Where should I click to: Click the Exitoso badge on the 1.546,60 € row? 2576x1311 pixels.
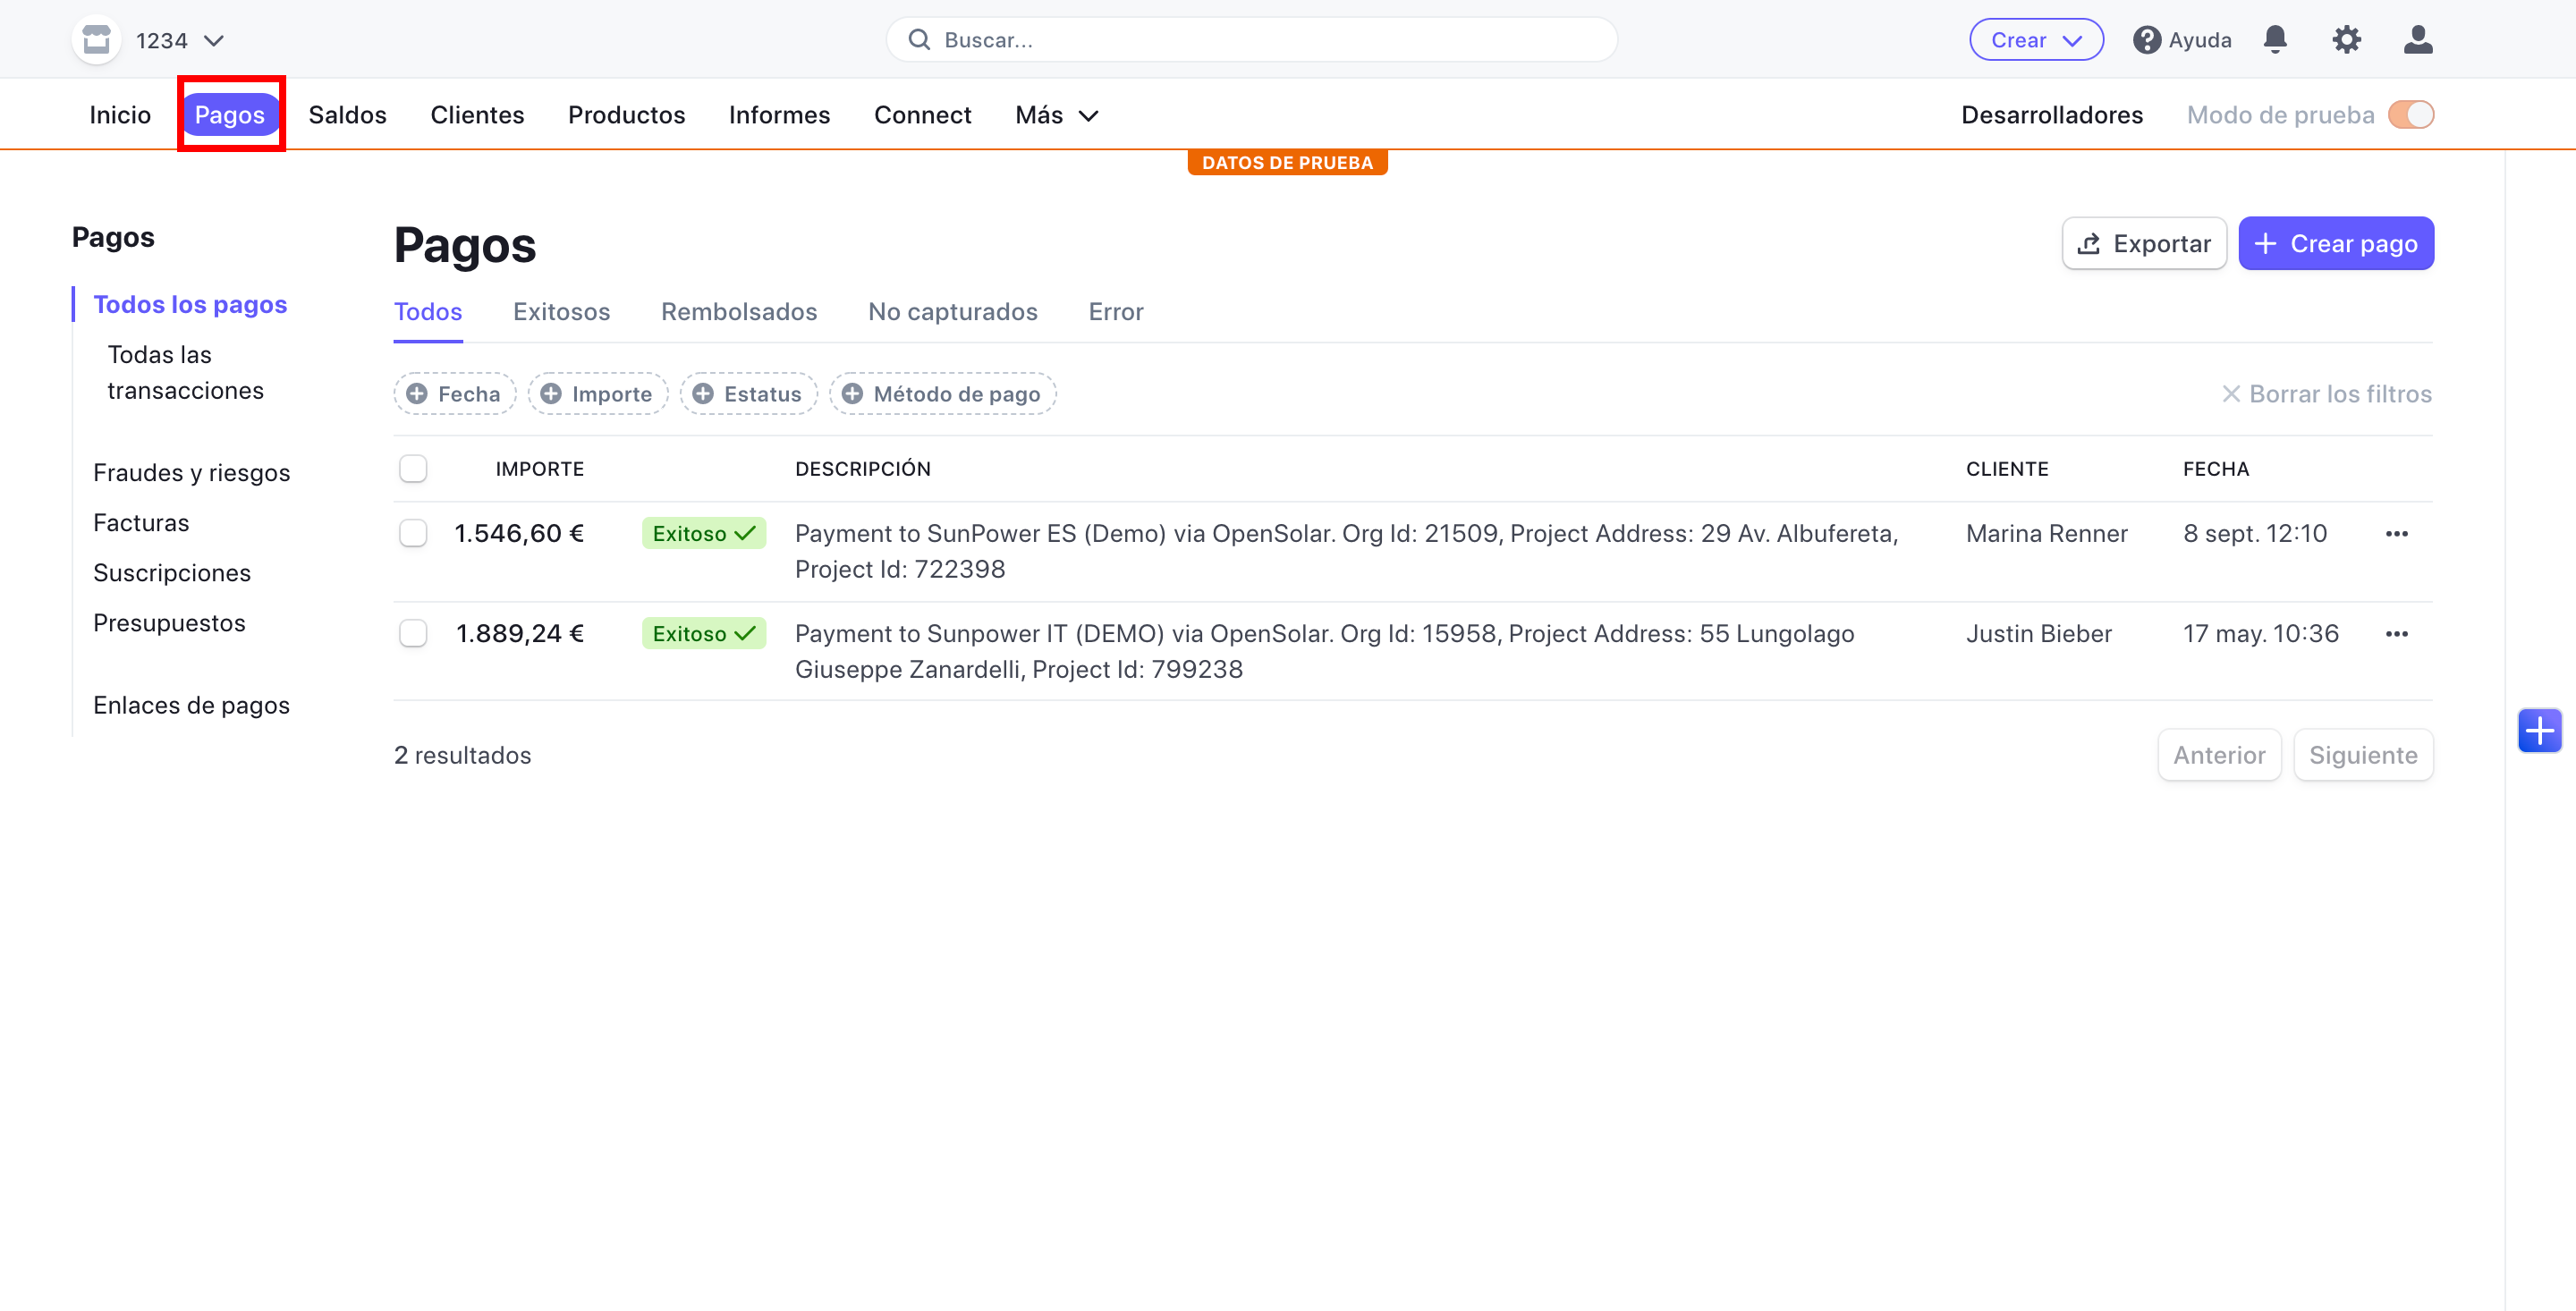pos(704,534)
